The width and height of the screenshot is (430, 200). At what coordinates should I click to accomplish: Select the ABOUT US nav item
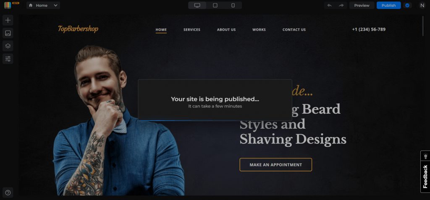coord(226,30)
